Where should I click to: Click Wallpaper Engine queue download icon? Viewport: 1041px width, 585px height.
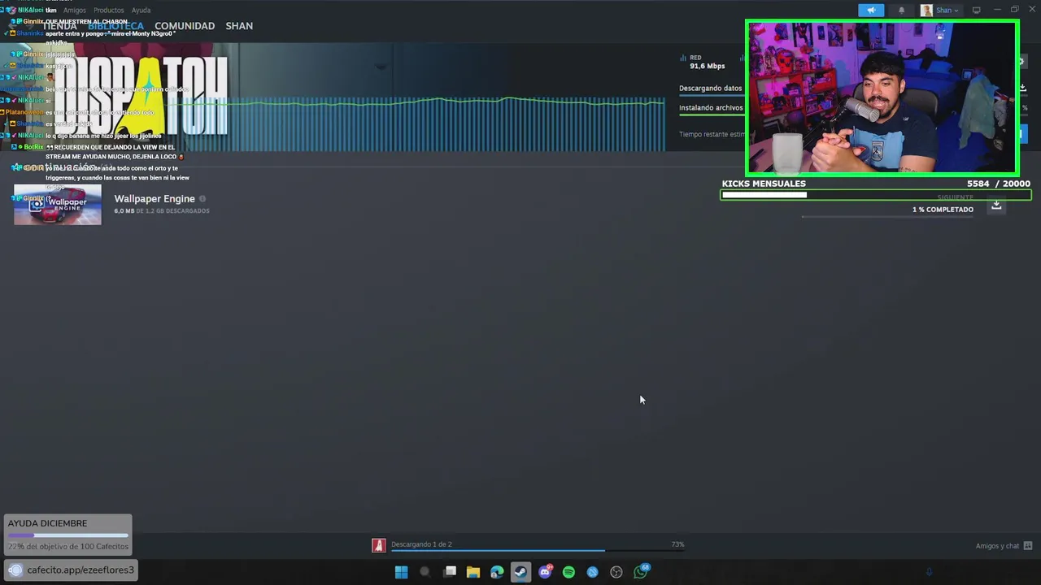tap(996, 206)
